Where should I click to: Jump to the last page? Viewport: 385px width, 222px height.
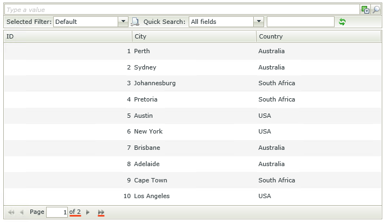pos(101,212)
